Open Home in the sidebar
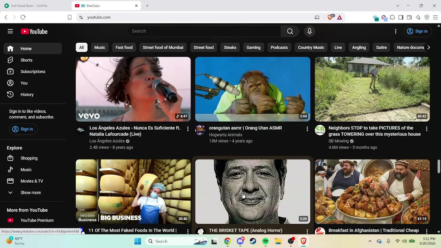This screenshot has width=441, height=248. tap(33, 49)
